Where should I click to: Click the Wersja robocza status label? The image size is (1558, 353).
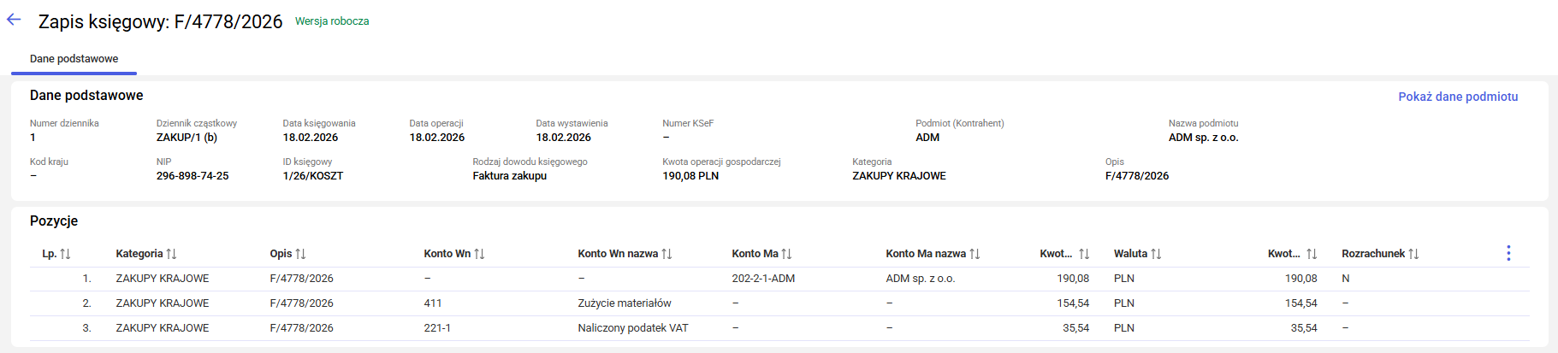[x=332, y=21]
